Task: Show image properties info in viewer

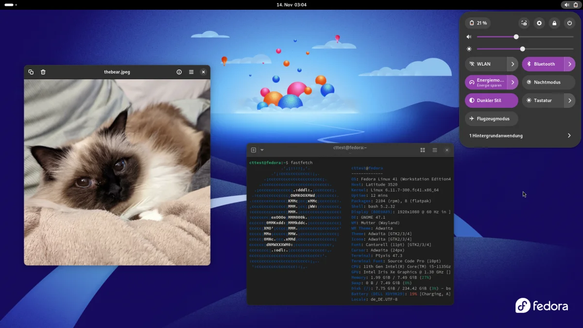Action: click(179, 72)
